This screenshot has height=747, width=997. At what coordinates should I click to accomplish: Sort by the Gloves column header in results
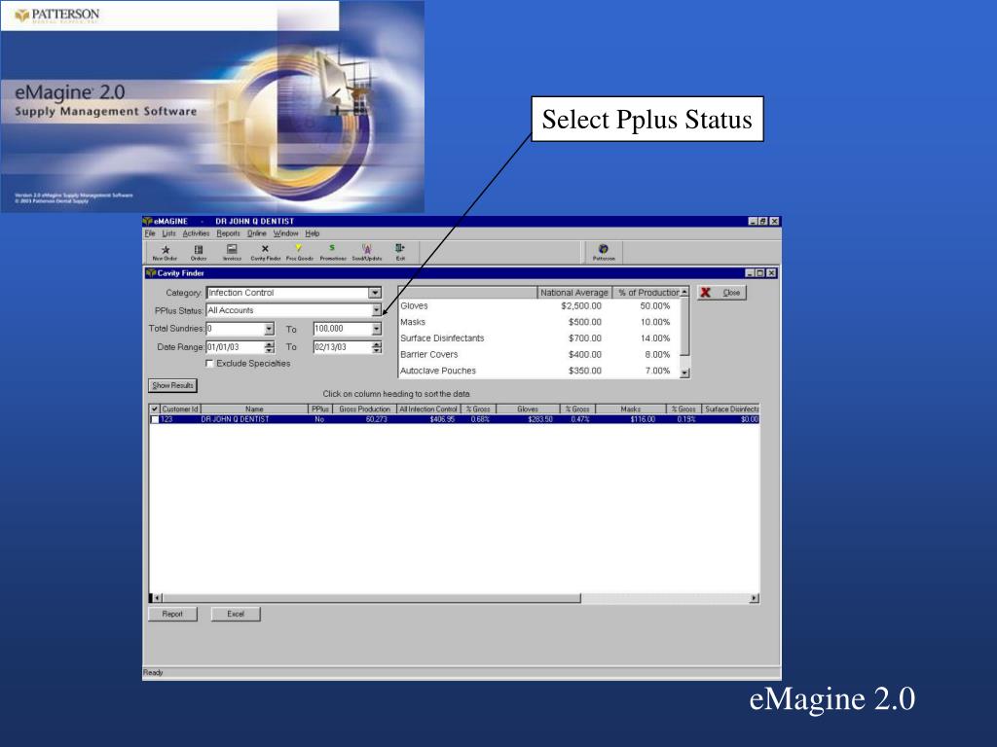528,409
